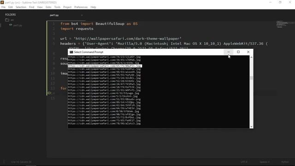The width and height of the screenshot is (295, 166).
Task: Minimize the Sublime Text window
Action: [x=271, y=2]
